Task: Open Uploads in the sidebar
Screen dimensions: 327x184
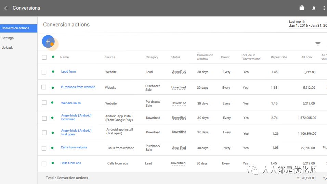Action: pos(8,48)
